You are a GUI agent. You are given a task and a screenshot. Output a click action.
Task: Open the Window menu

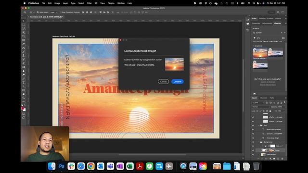click(x=121, y=3)
